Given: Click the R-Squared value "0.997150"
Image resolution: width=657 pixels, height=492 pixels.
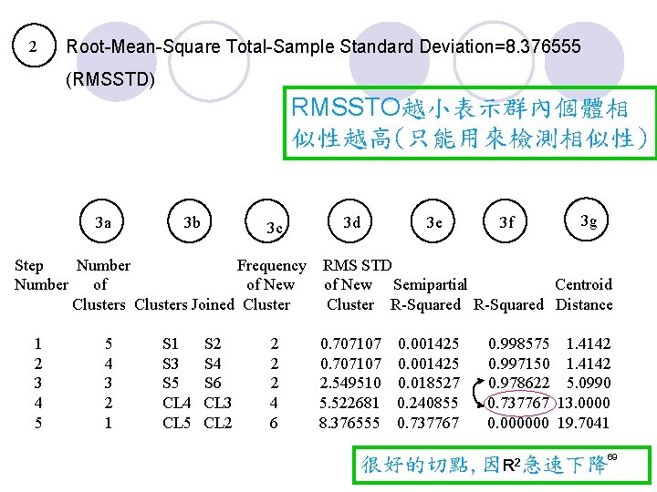Looking at the screenshot, I should (518, 364).
